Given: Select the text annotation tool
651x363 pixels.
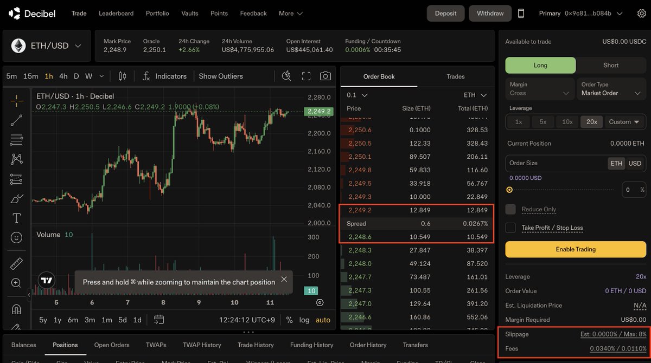Looking at the screenshot, I should point(16,218).
